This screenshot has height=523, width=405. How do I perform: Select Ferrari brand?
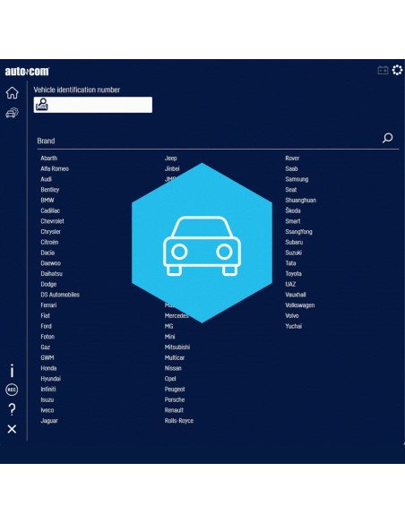point(48,305)
